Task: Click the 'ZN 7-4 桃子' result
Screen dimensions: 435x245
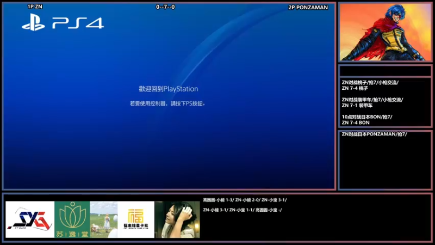Action: pyautogui.click(x=355, y=88)
